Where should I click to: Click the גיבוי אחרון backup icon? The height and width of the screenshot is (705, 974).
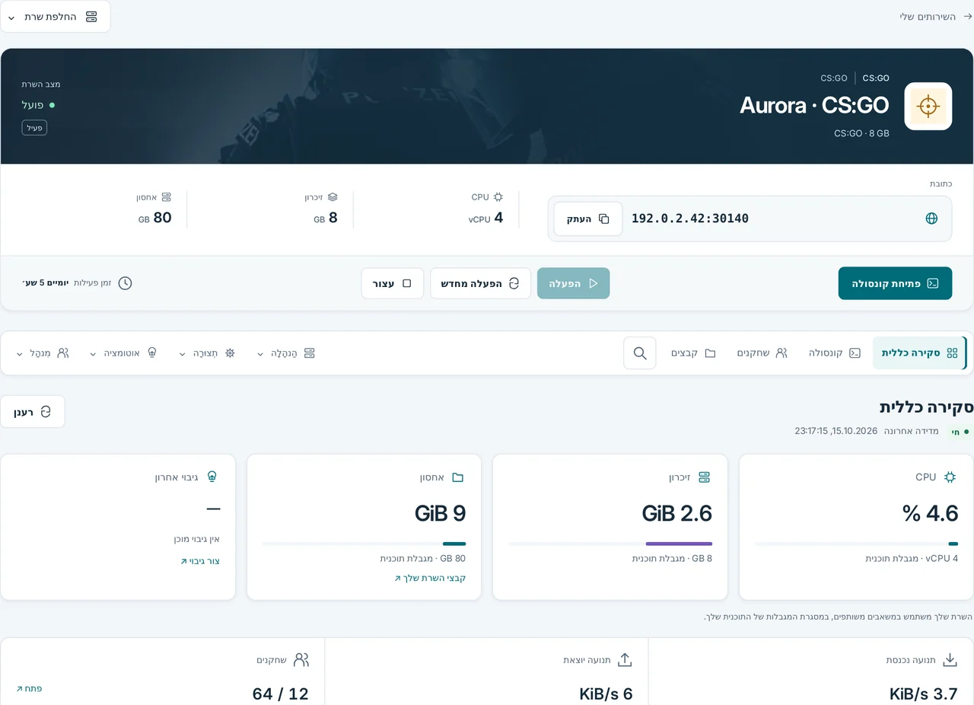click(x=212, y=477)
